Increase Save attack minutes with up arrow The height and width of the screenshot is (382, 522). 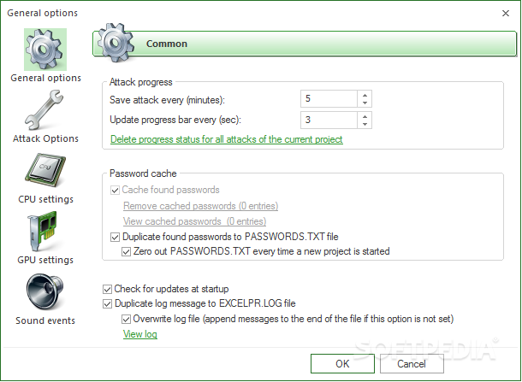click(x=365, y=95)
